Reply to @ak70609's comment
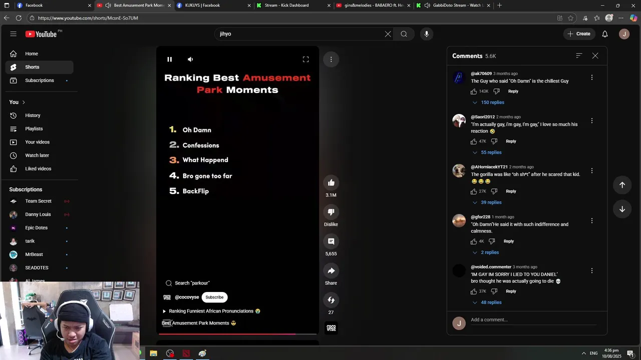 click(513, 91)
